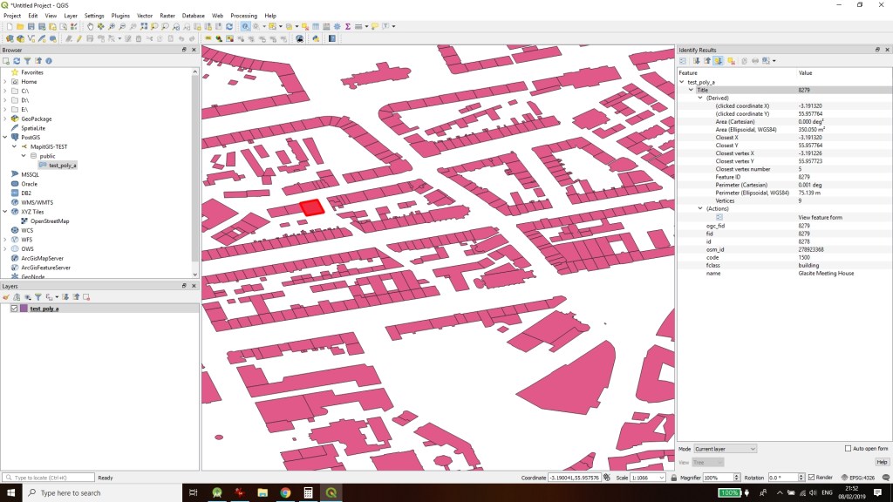Click the Coordinate input field
The width and height of the screenshot is (893, 502).
(574, 478)
